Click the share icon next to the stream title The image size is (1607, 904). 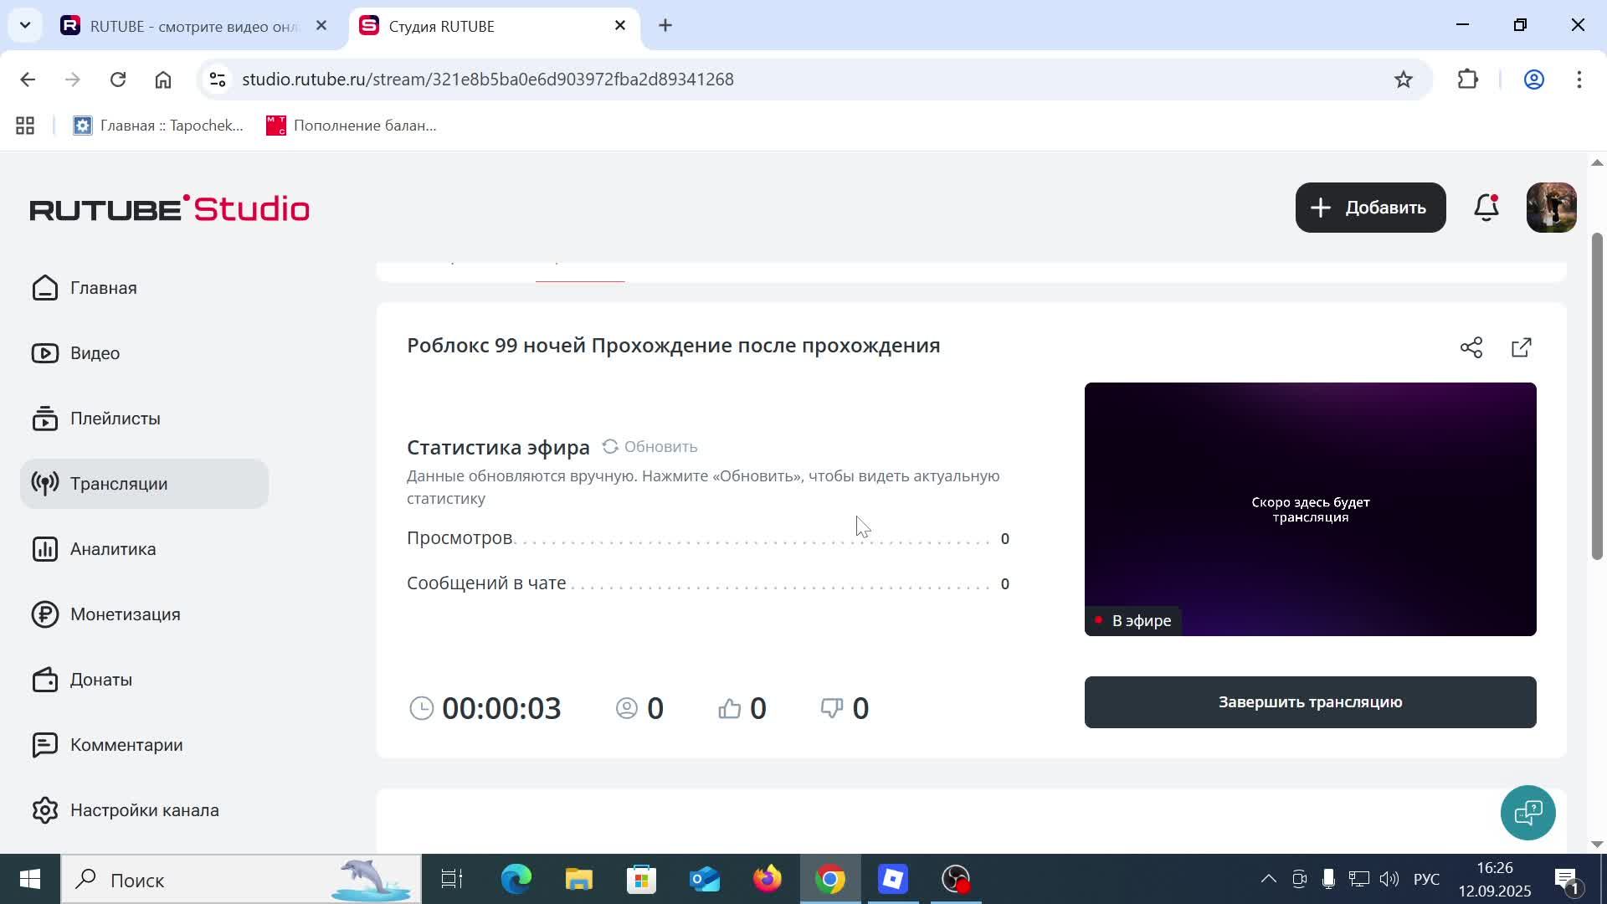pyautogui.click(x=1471, y=347)
